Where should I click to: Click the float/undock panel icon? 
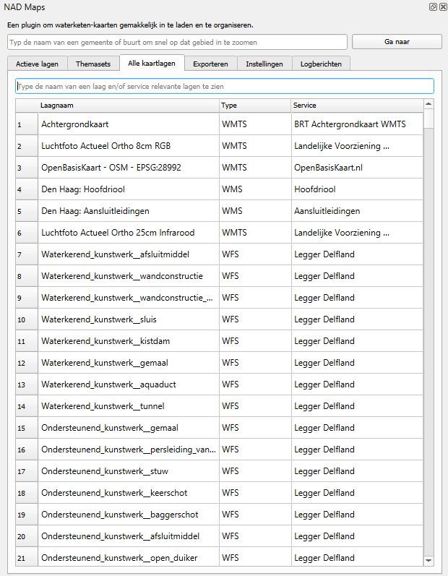click(x=433, y=7)
